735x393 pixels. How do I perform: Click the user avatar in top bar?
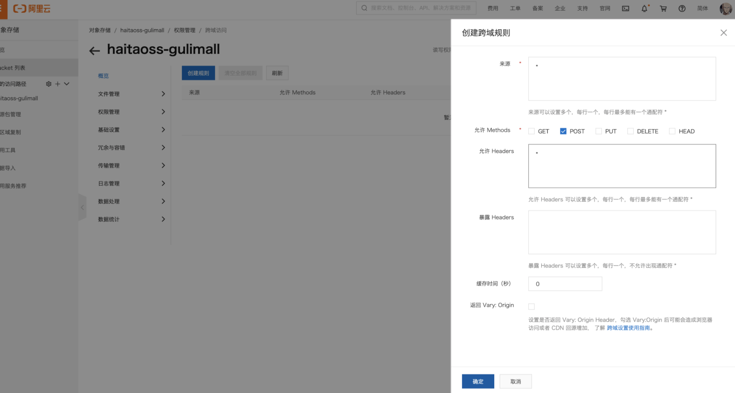(725, 8)
